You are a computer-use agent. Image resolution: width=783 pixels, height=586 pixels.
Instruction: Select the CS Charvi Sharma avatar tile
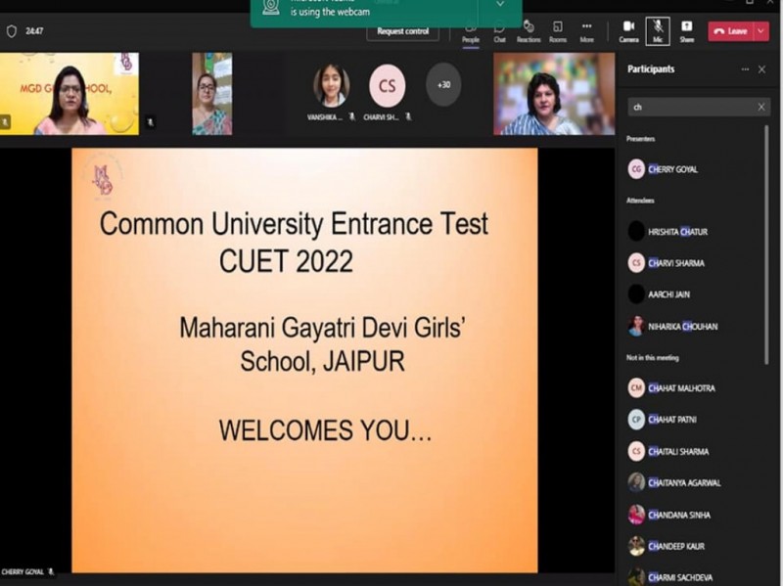pyautogui.click(x=387, y=86)
